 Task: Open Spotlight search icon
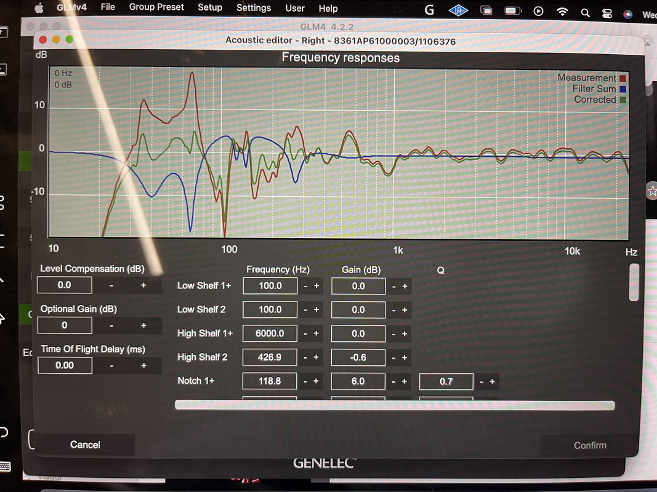586,13
